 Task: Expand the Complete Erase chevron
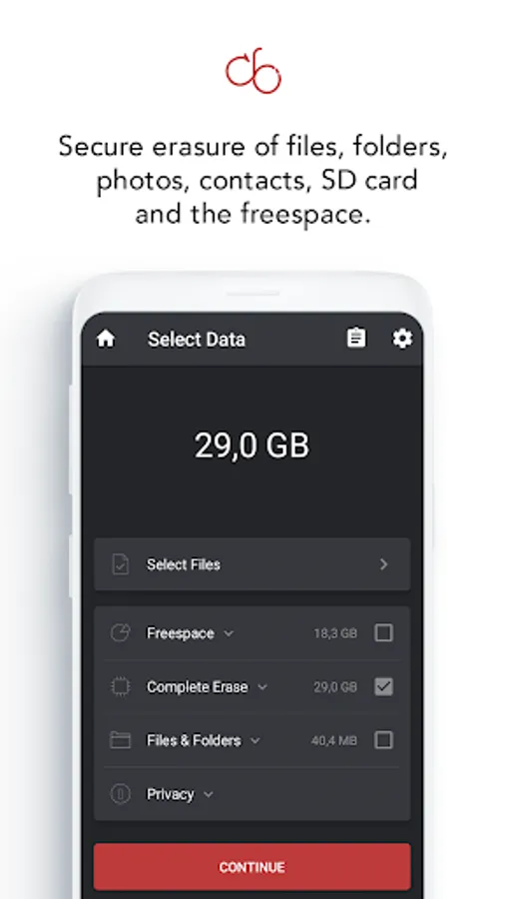point(262,687)
